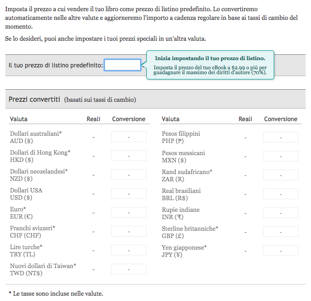Focus the Brazilian real conversion field

(280, 194)
